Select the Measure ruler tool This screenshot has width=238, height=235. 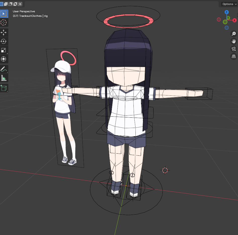click(4, 78)
